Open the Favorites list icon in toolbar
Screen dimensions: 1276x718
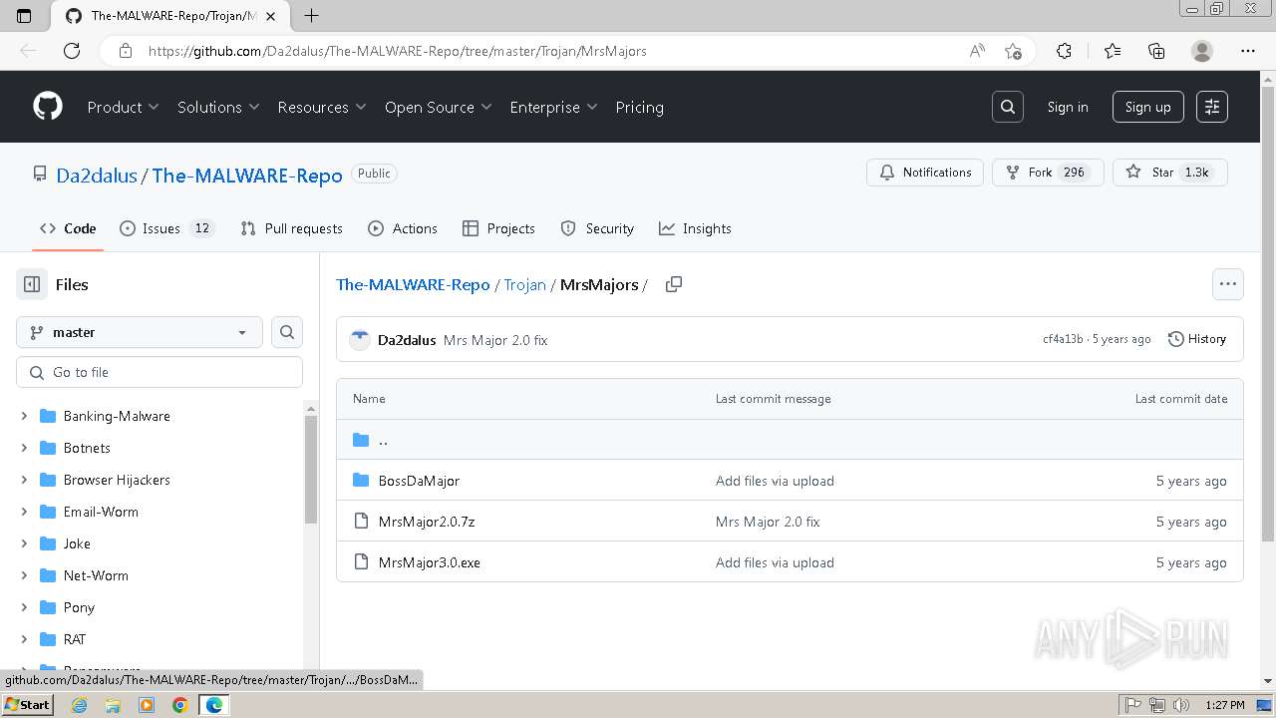(1113, 51)
